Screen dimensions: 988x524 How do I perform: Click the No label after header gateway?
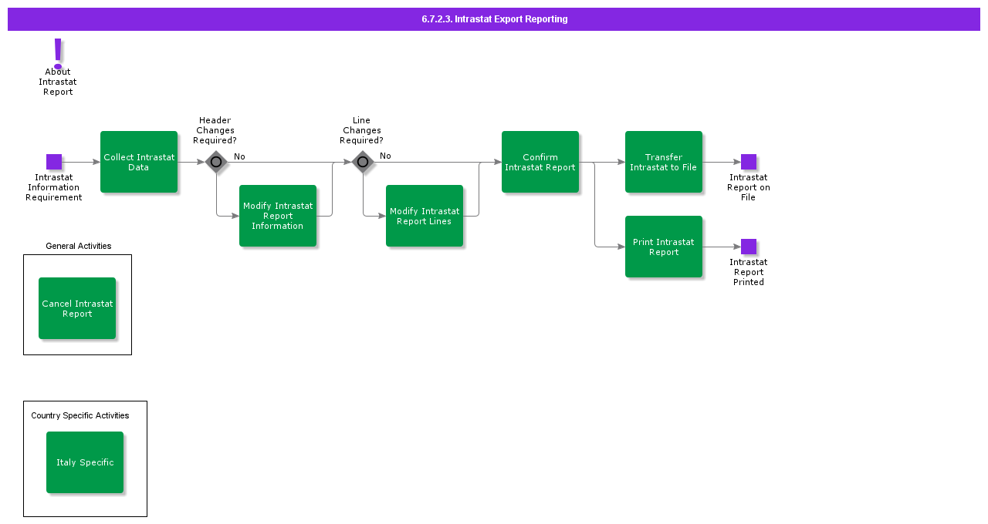(x=239, y=156)
